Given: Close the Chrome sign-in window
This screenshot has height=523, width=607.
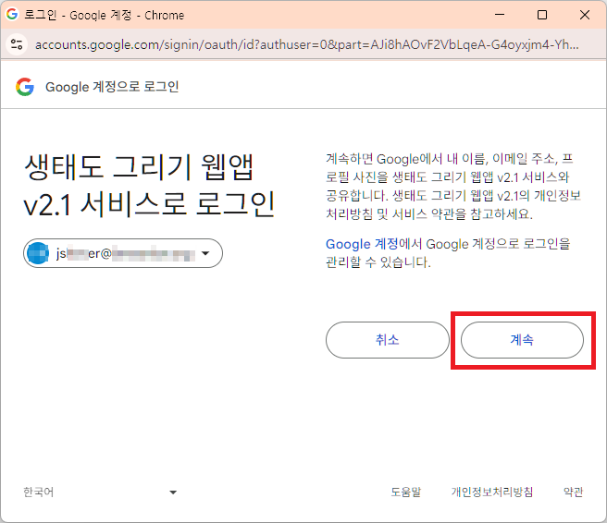Looking at the screenshot, I should 585,15.
